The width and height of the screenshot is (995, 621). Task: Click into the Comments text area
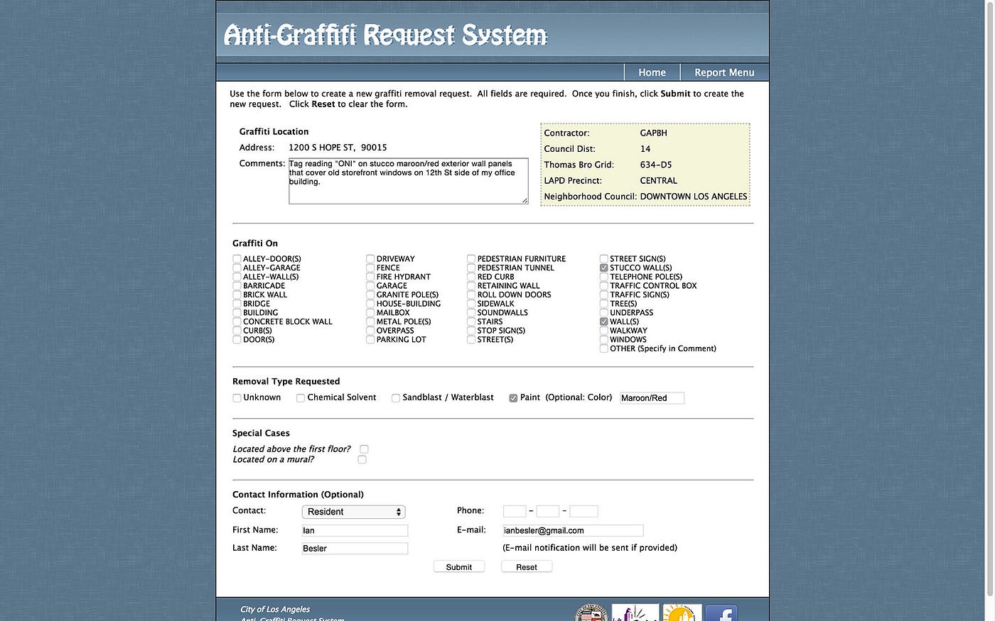coord(409,181)
